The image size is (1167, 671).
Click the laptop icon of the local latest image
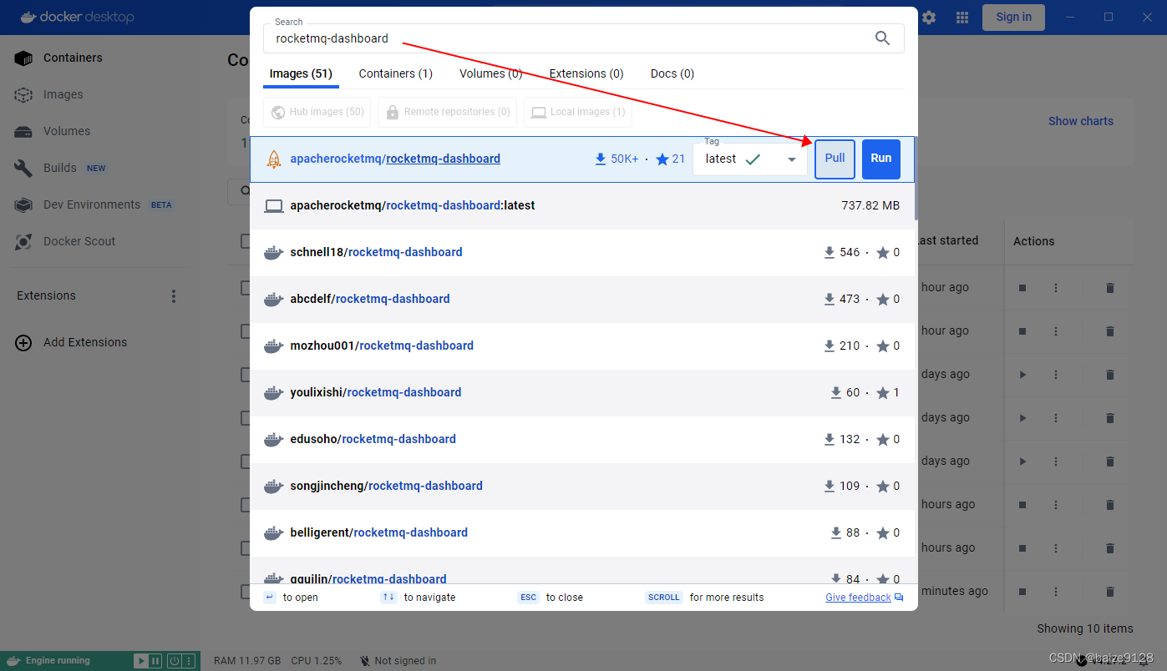(273, 205)
